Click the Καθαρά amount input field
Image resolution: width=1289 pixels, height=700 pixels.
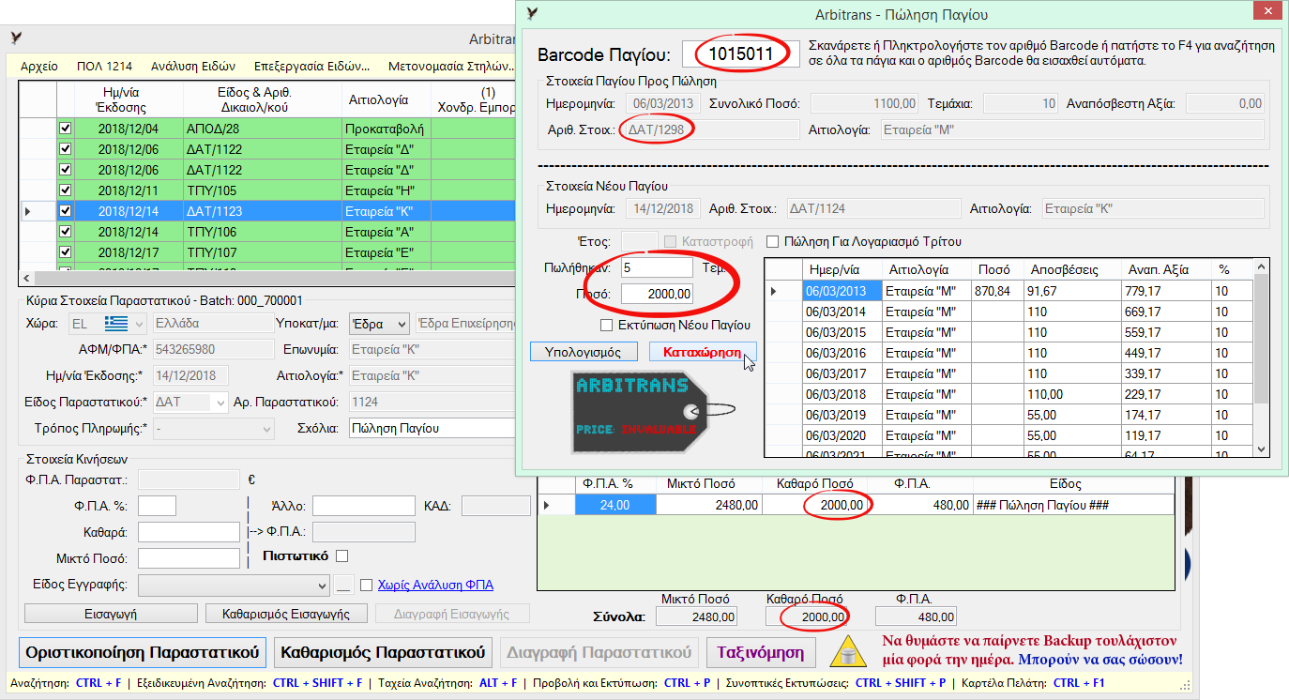click(189, 532)
